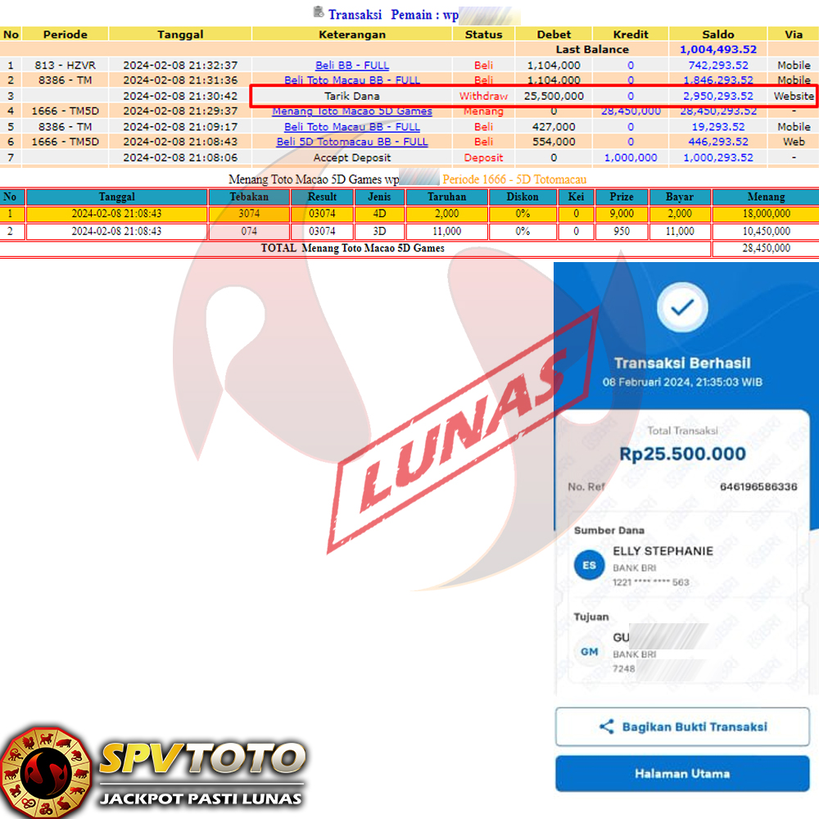Open the Beli BB - FULL link

coord(352,66)
